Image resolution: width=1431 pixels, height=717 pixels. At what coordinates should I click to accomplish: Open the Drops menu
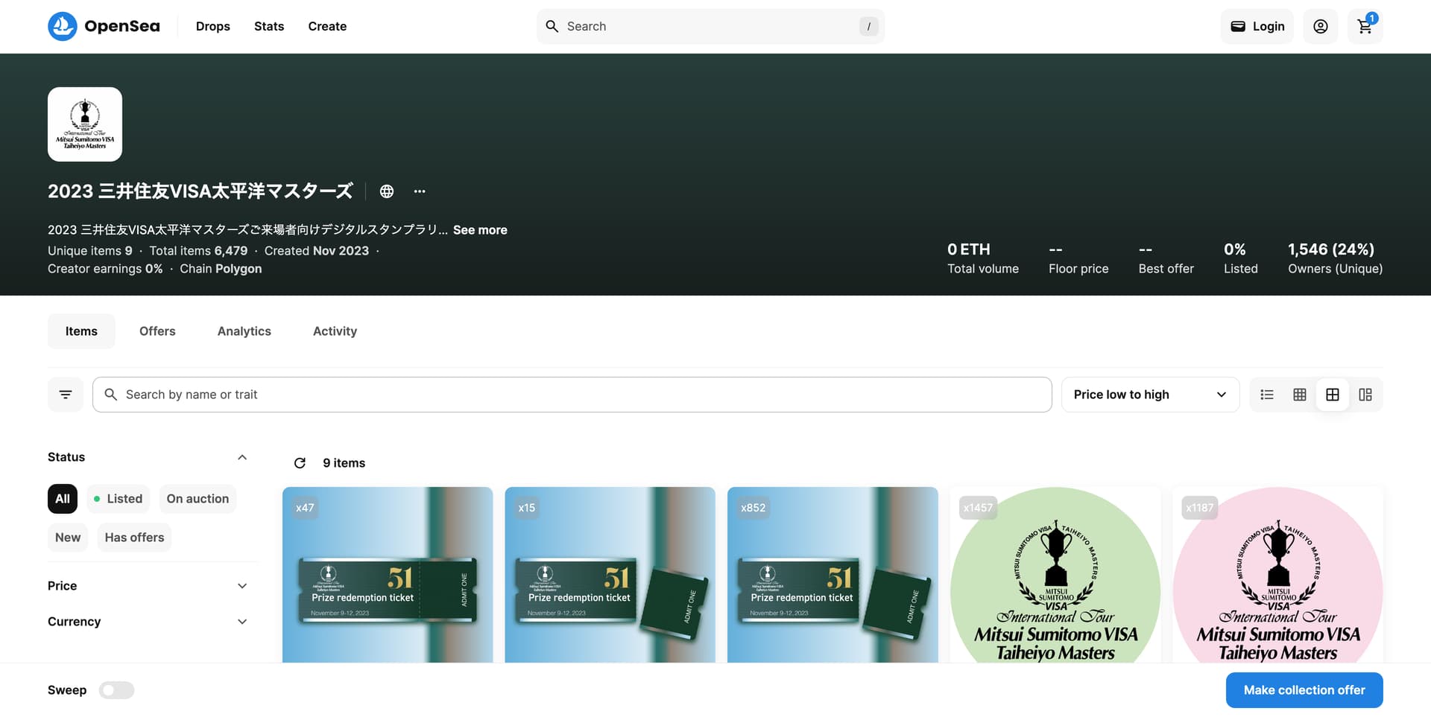coord(213,26)
